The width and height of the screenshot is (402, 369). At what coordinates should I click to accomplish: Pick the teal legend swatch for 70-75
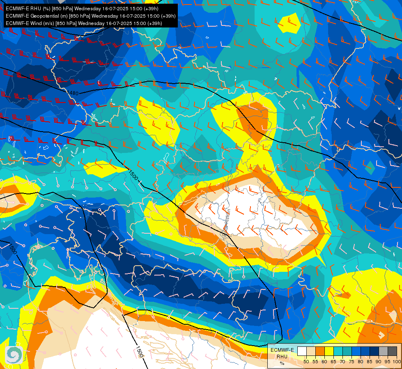coord(347,351)
